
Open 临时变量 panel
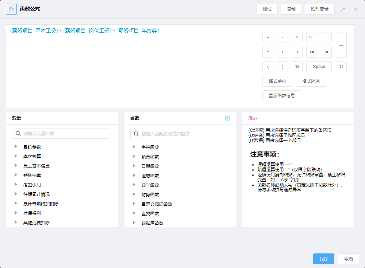[320, 9]
